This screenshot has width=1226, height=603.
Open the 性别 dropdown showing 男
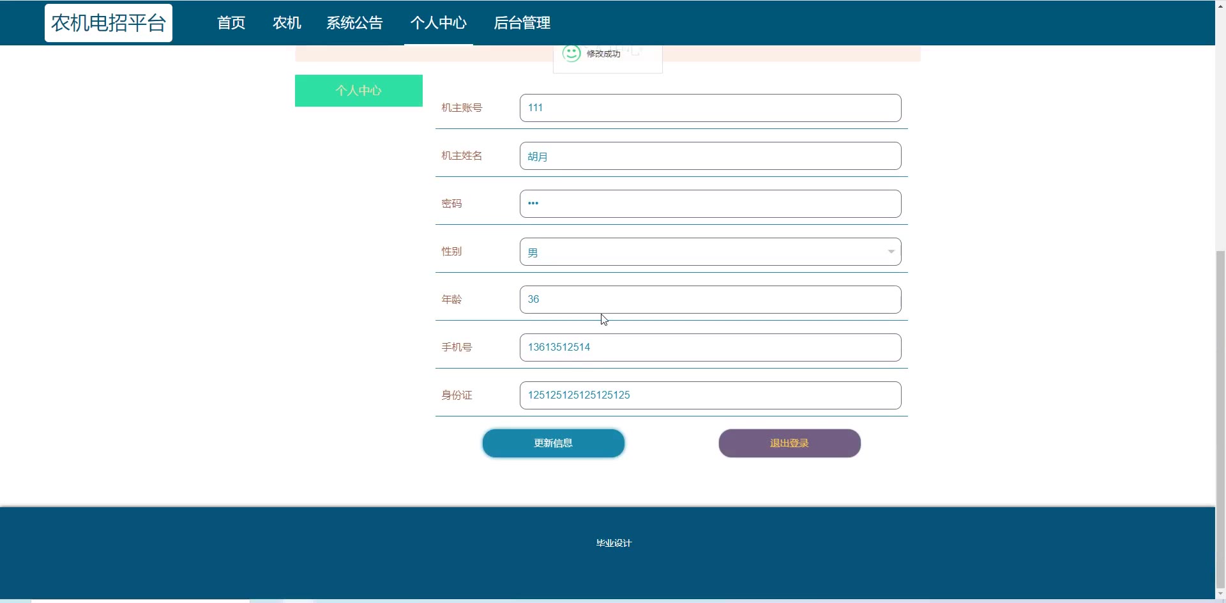pyautogui.click(x=710, y=252)
